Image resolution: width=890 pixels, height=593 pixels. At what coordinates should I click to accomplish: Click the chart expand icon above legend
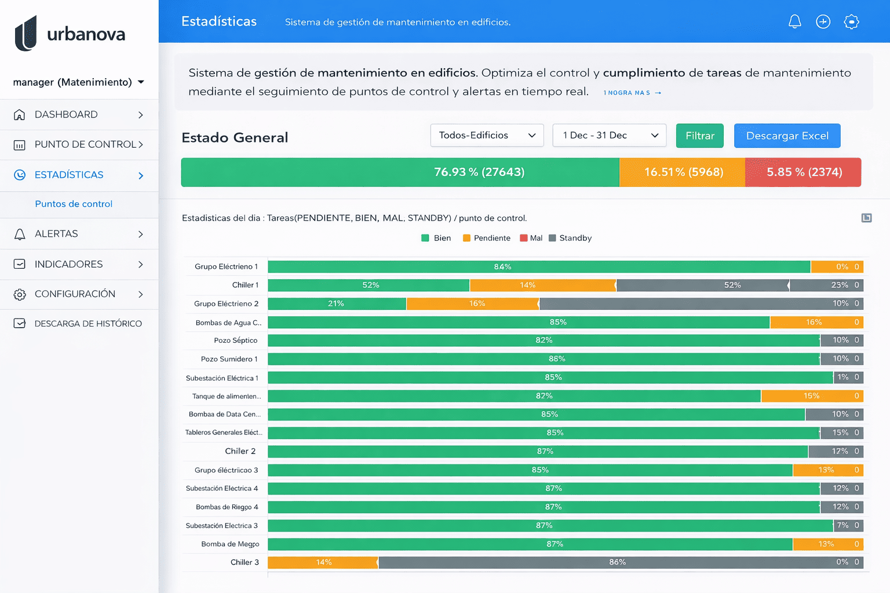866,218
